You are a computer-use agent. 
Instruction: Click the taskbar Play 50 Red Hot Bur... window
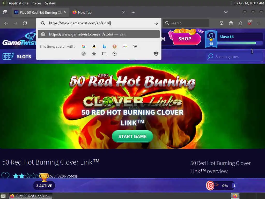31,196
